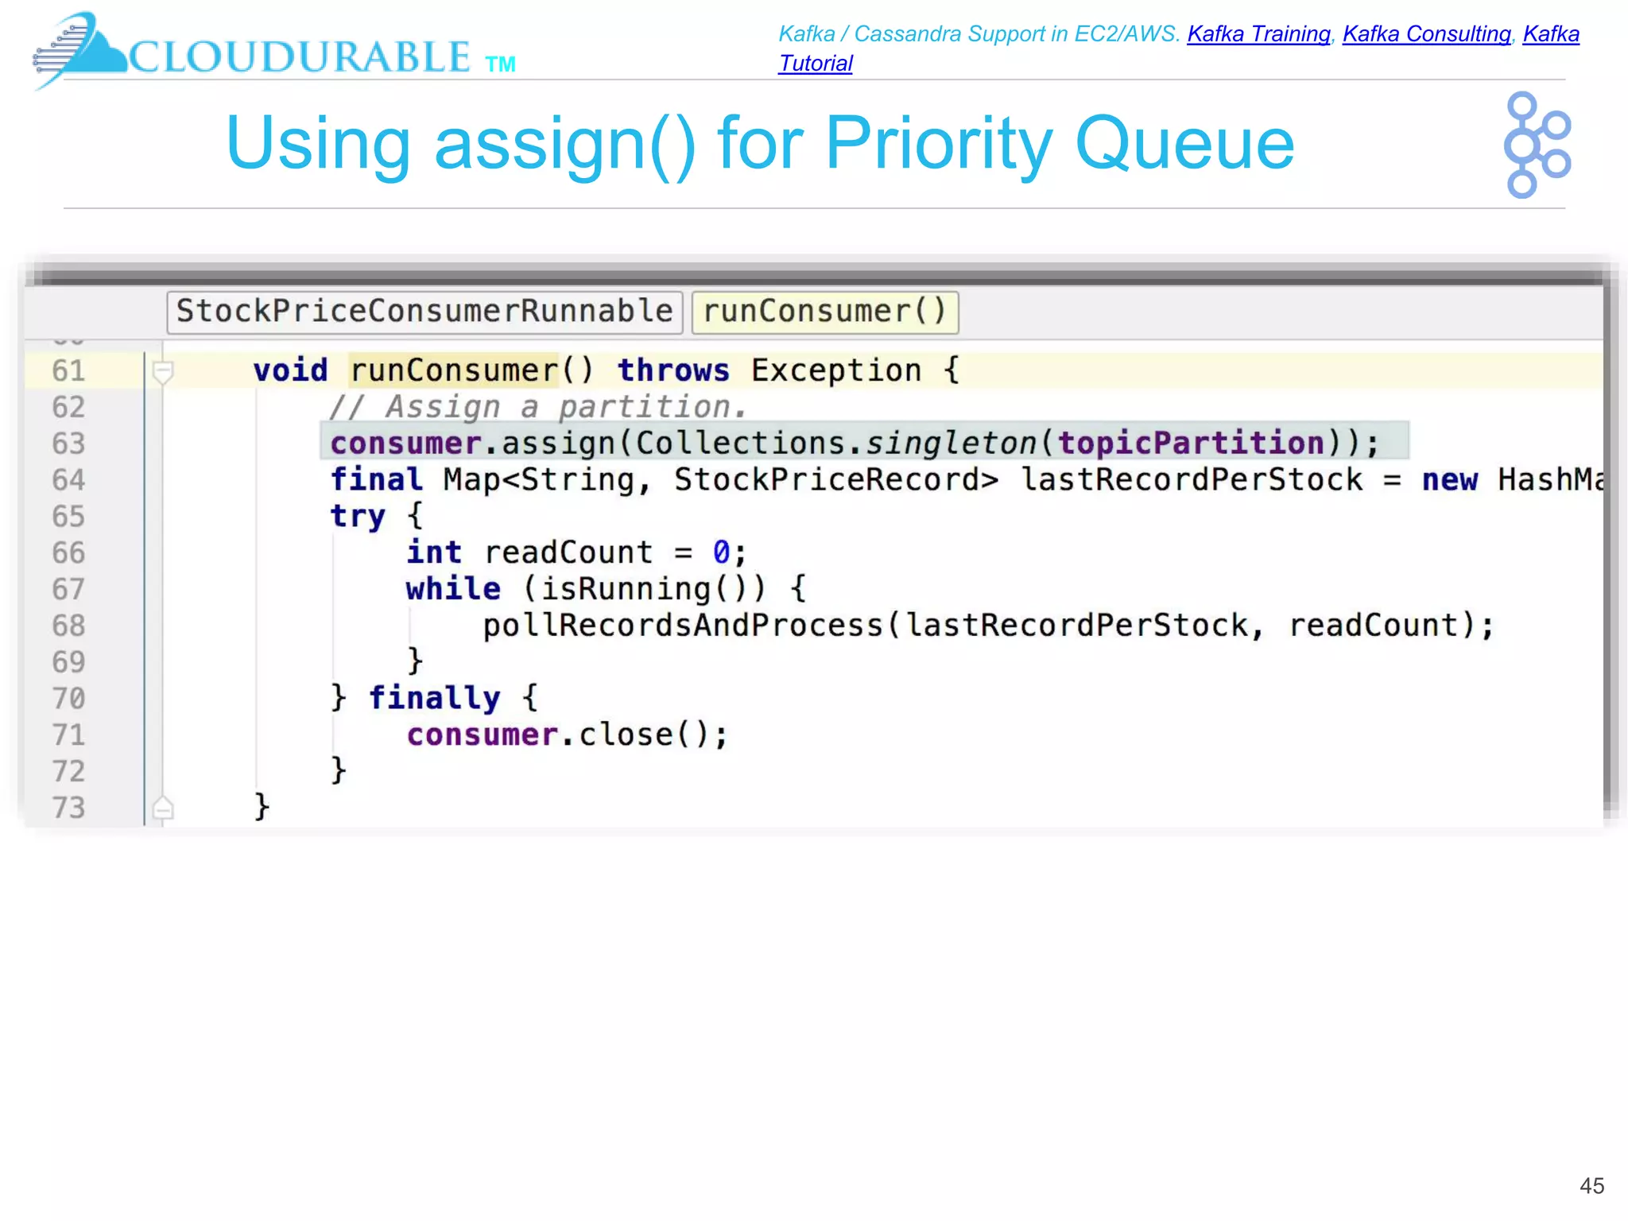The height and width of the screenshot is (1221, 1628).
Task: Click the highlighted runConsumer method name
Action: point(455,370)
